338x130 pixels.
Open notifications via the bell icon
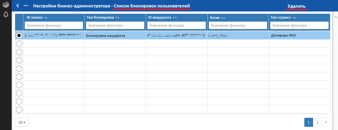point(6,15)
